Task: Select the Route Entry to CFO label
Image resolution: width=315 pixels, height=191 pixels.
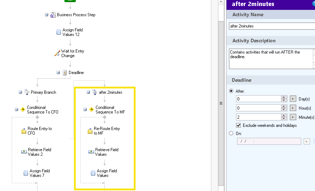Action: point(40,131)
